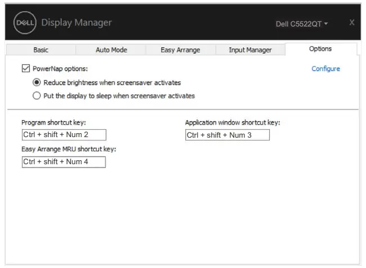
Task: Focus the Application window shortcut key field
Action: pos(227,135)
